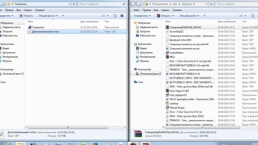Select DMX - Party up [Low Bass 33Hz] audio file
Viewport: 258px width, 145px height.
click(x=187, y=116)
